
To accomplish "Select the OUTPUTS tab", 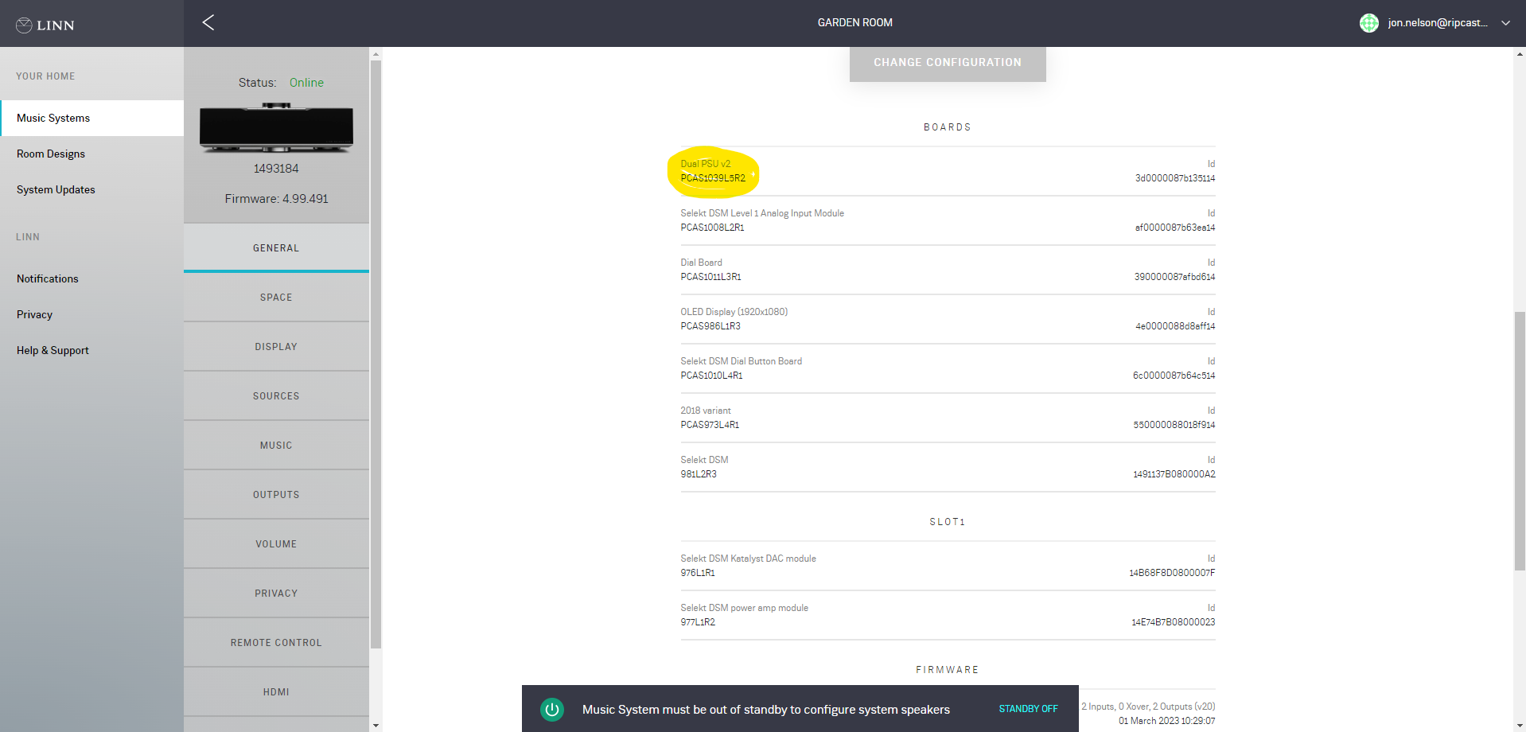I will coord(276,495).
